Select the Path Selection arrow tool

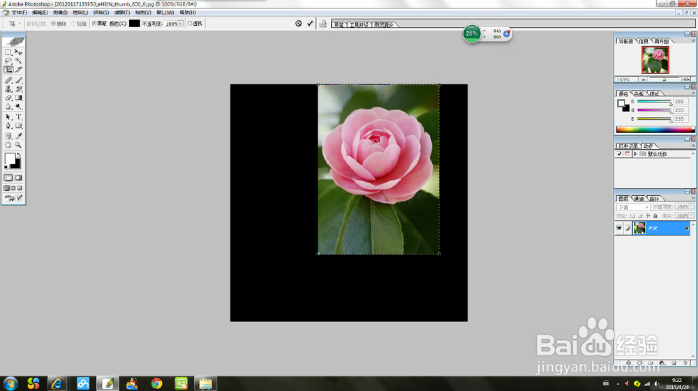coord(8,117)
